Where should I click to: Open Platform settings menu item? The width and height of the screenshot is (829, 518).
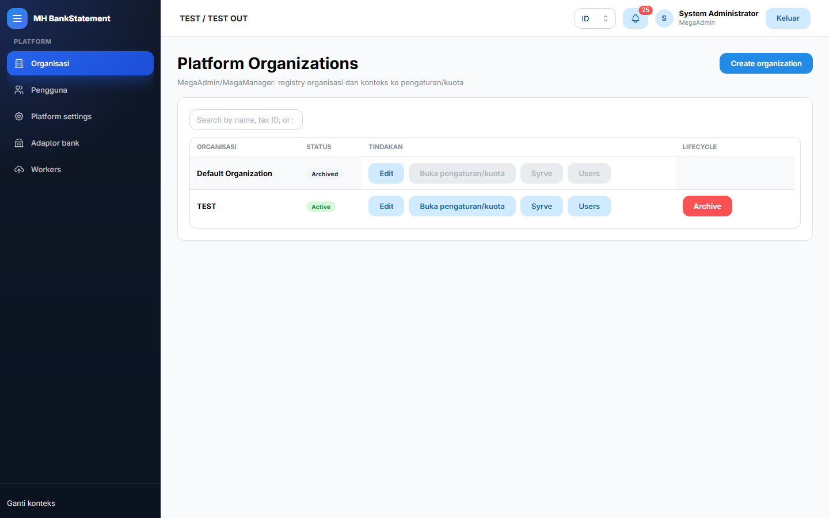[x=80, y=116]
